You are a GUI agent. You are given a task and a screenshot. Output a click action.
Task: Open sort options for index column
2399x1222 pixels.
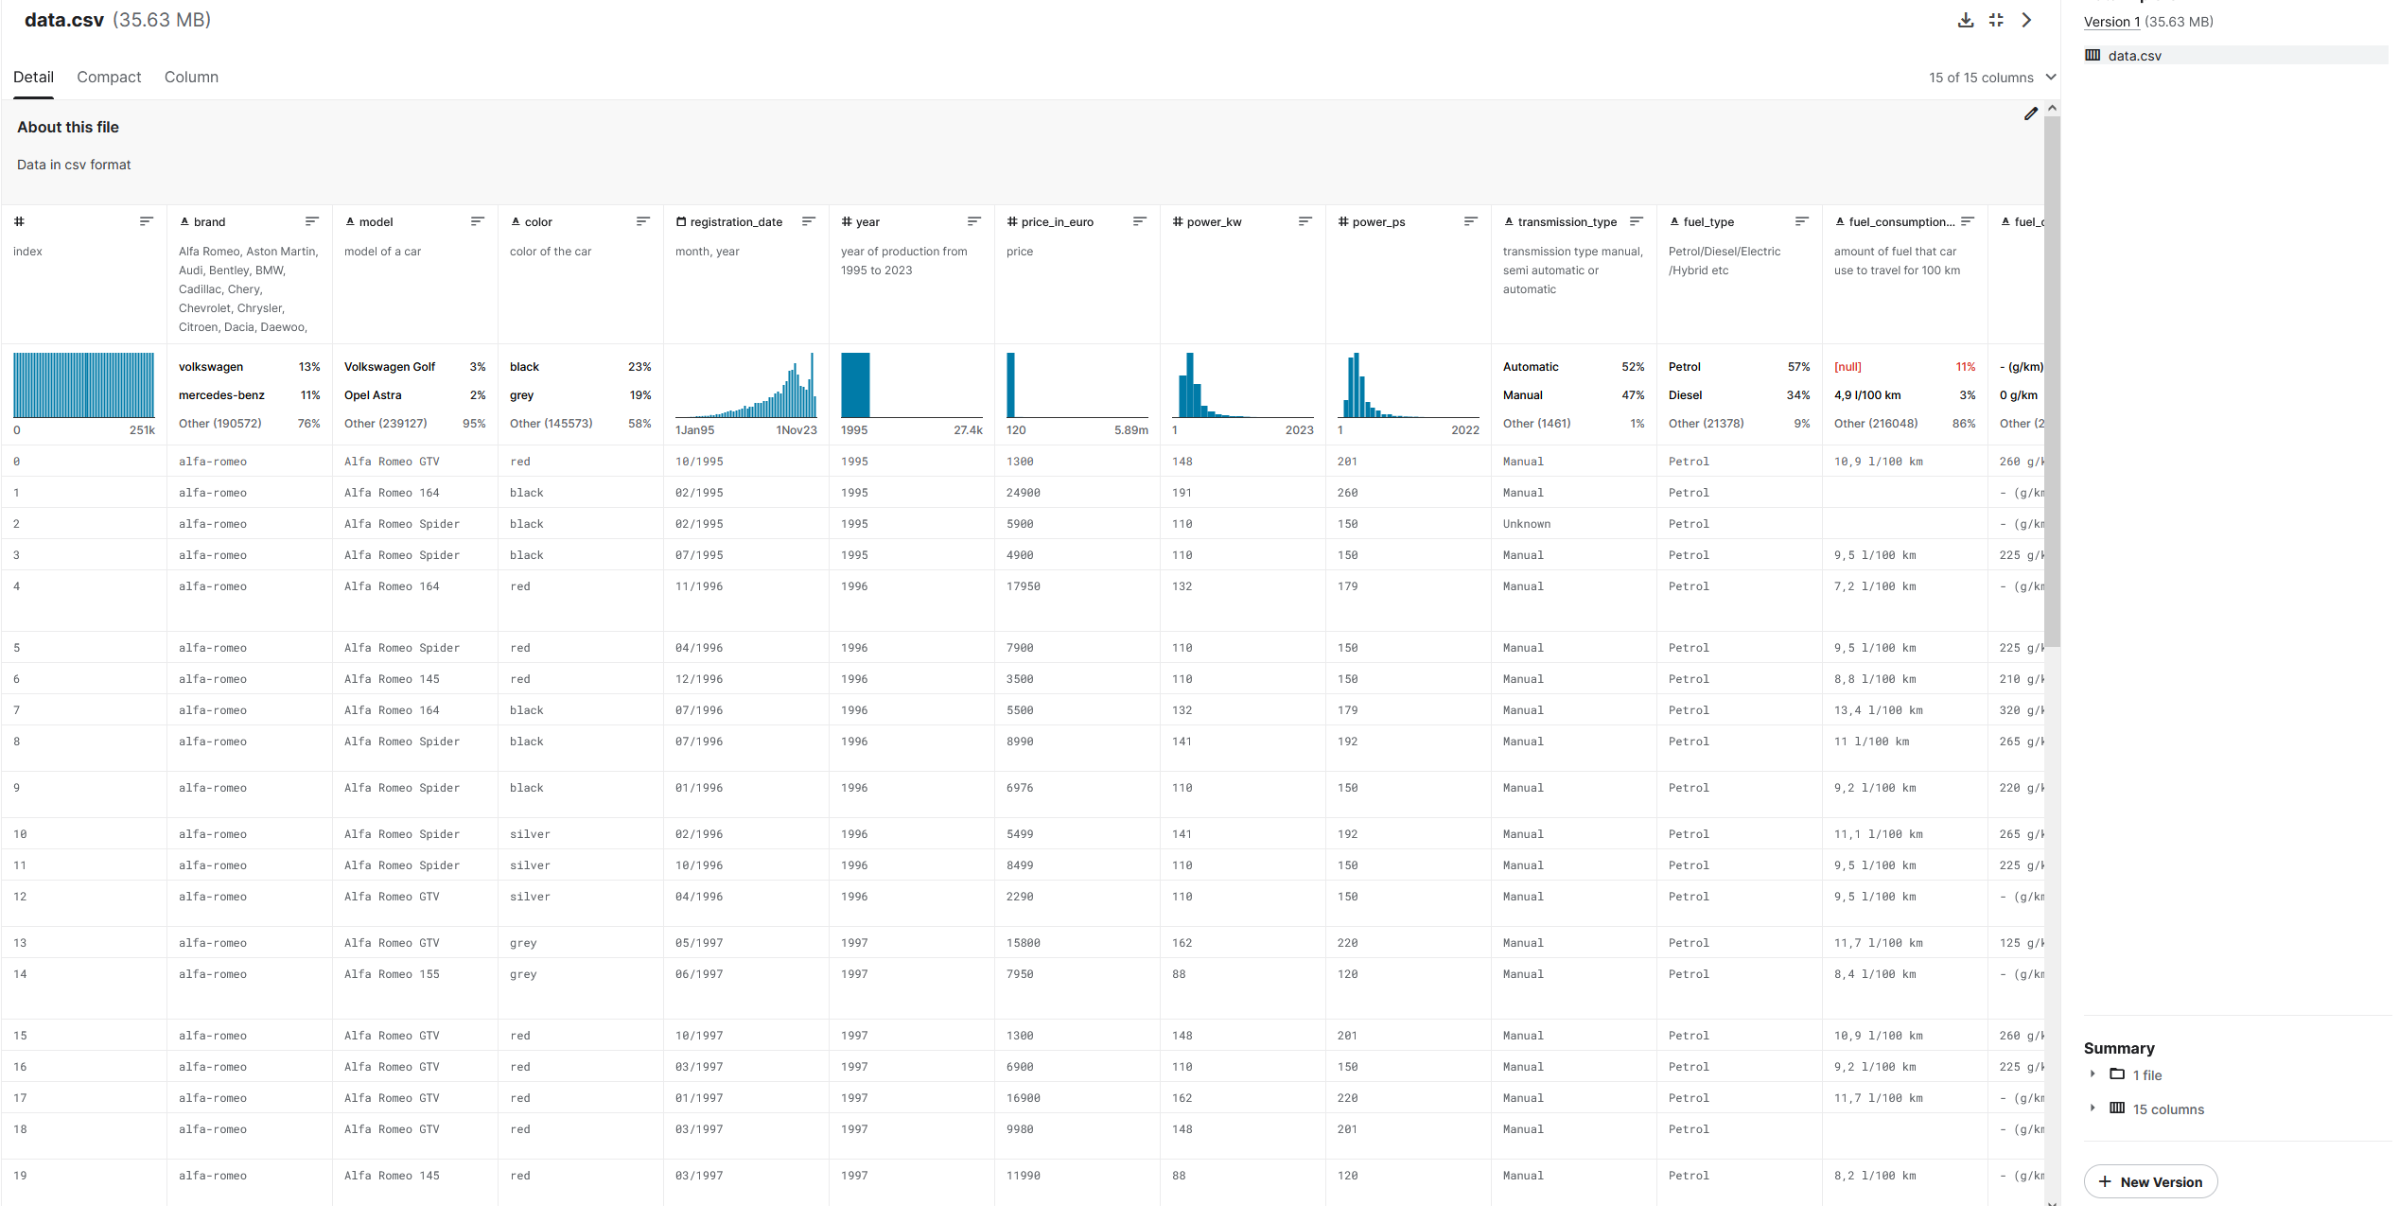(x=146, y=221)
